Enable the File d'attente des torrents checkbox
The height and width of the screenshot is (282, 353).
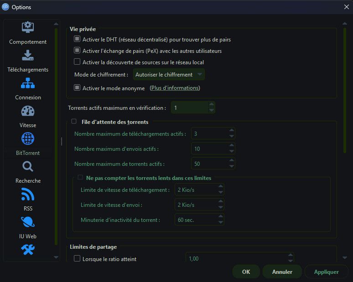(x=74, y=122)
